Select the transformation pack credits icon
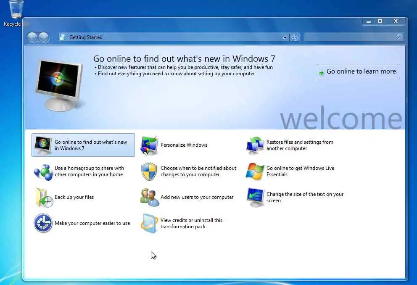Viewport: 417px width, 285px height. click(x=149, y=224)
